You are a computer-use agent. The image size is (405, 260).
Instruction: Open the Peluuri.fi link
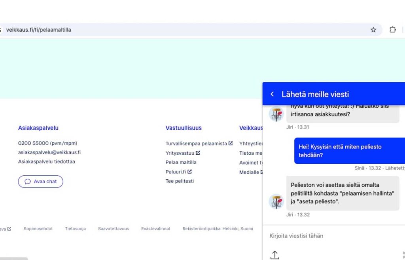[176, 172]
